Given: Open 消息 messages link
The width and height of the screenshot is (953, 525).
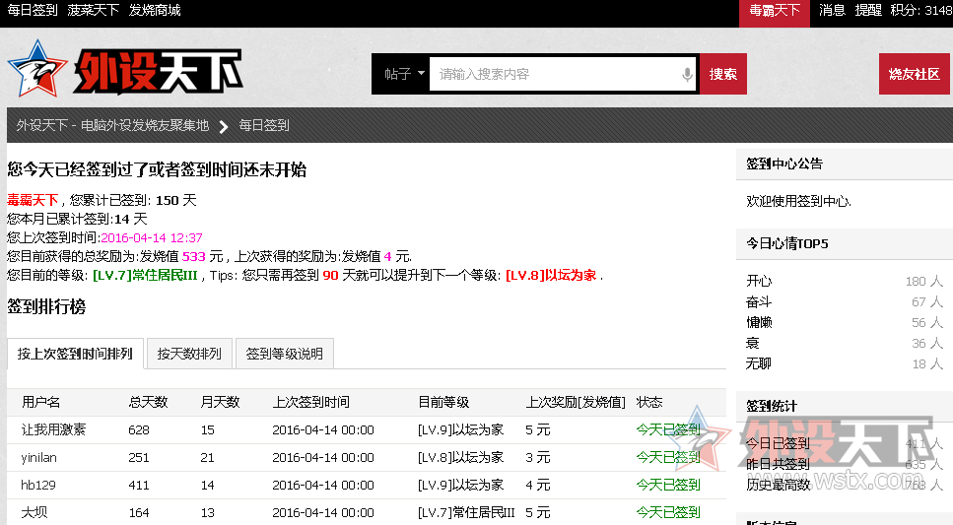Looking at the screenshot, I should [x=832, y=10].
